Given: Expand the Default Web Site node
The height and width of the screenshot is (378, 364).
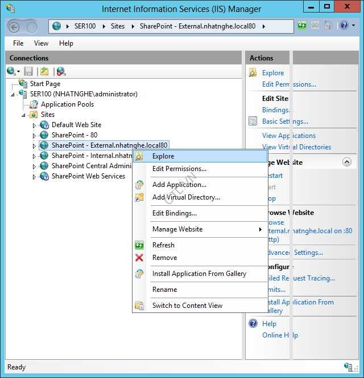Looking at the screenshot, I should click(34, 125).
